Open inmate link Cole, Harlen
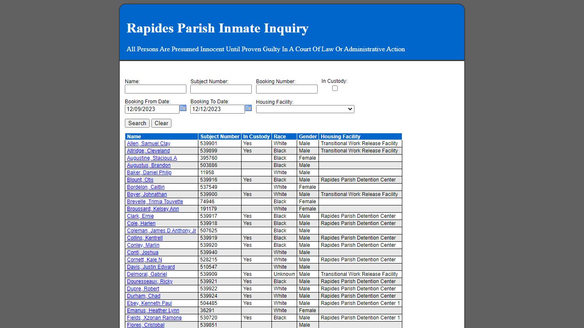 [141, 223]
